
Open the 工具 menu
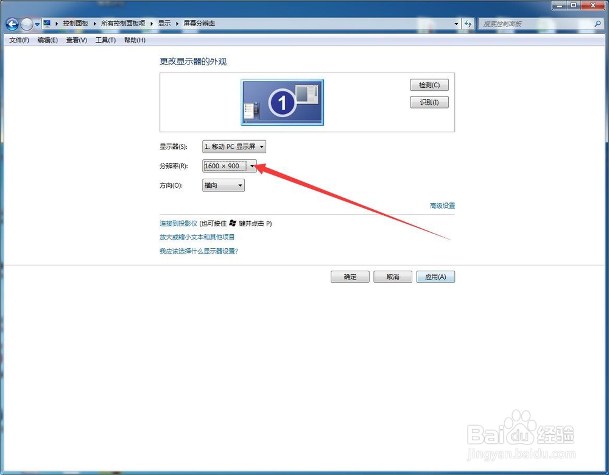pos(105,40)
